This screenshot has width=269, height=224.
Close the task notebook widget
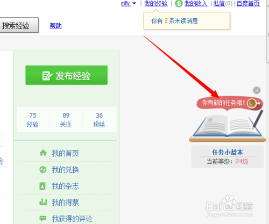[x=257, y=90]
